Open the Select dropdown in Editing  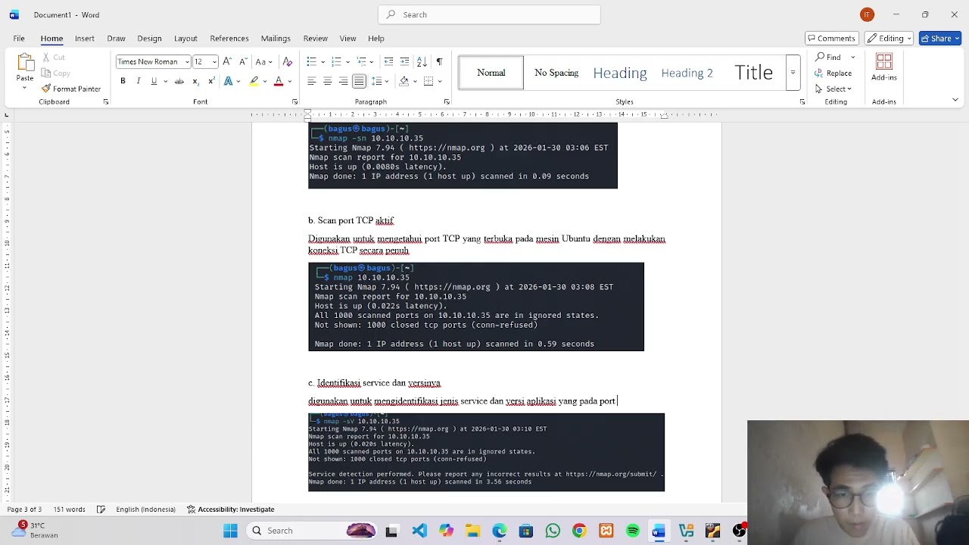pyautogui.click(x=833, y=89)
